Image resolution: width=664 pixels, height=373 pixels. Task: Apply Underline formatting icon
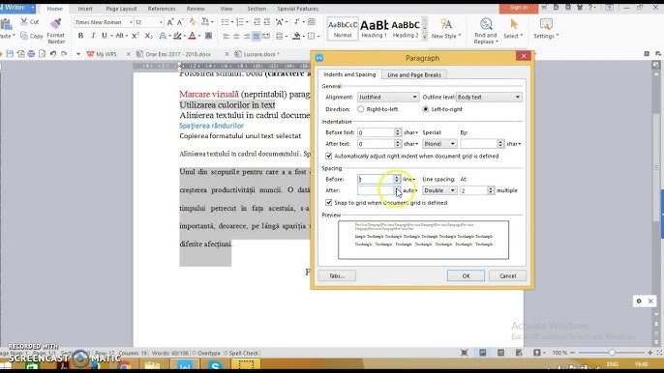click(105, 36)
